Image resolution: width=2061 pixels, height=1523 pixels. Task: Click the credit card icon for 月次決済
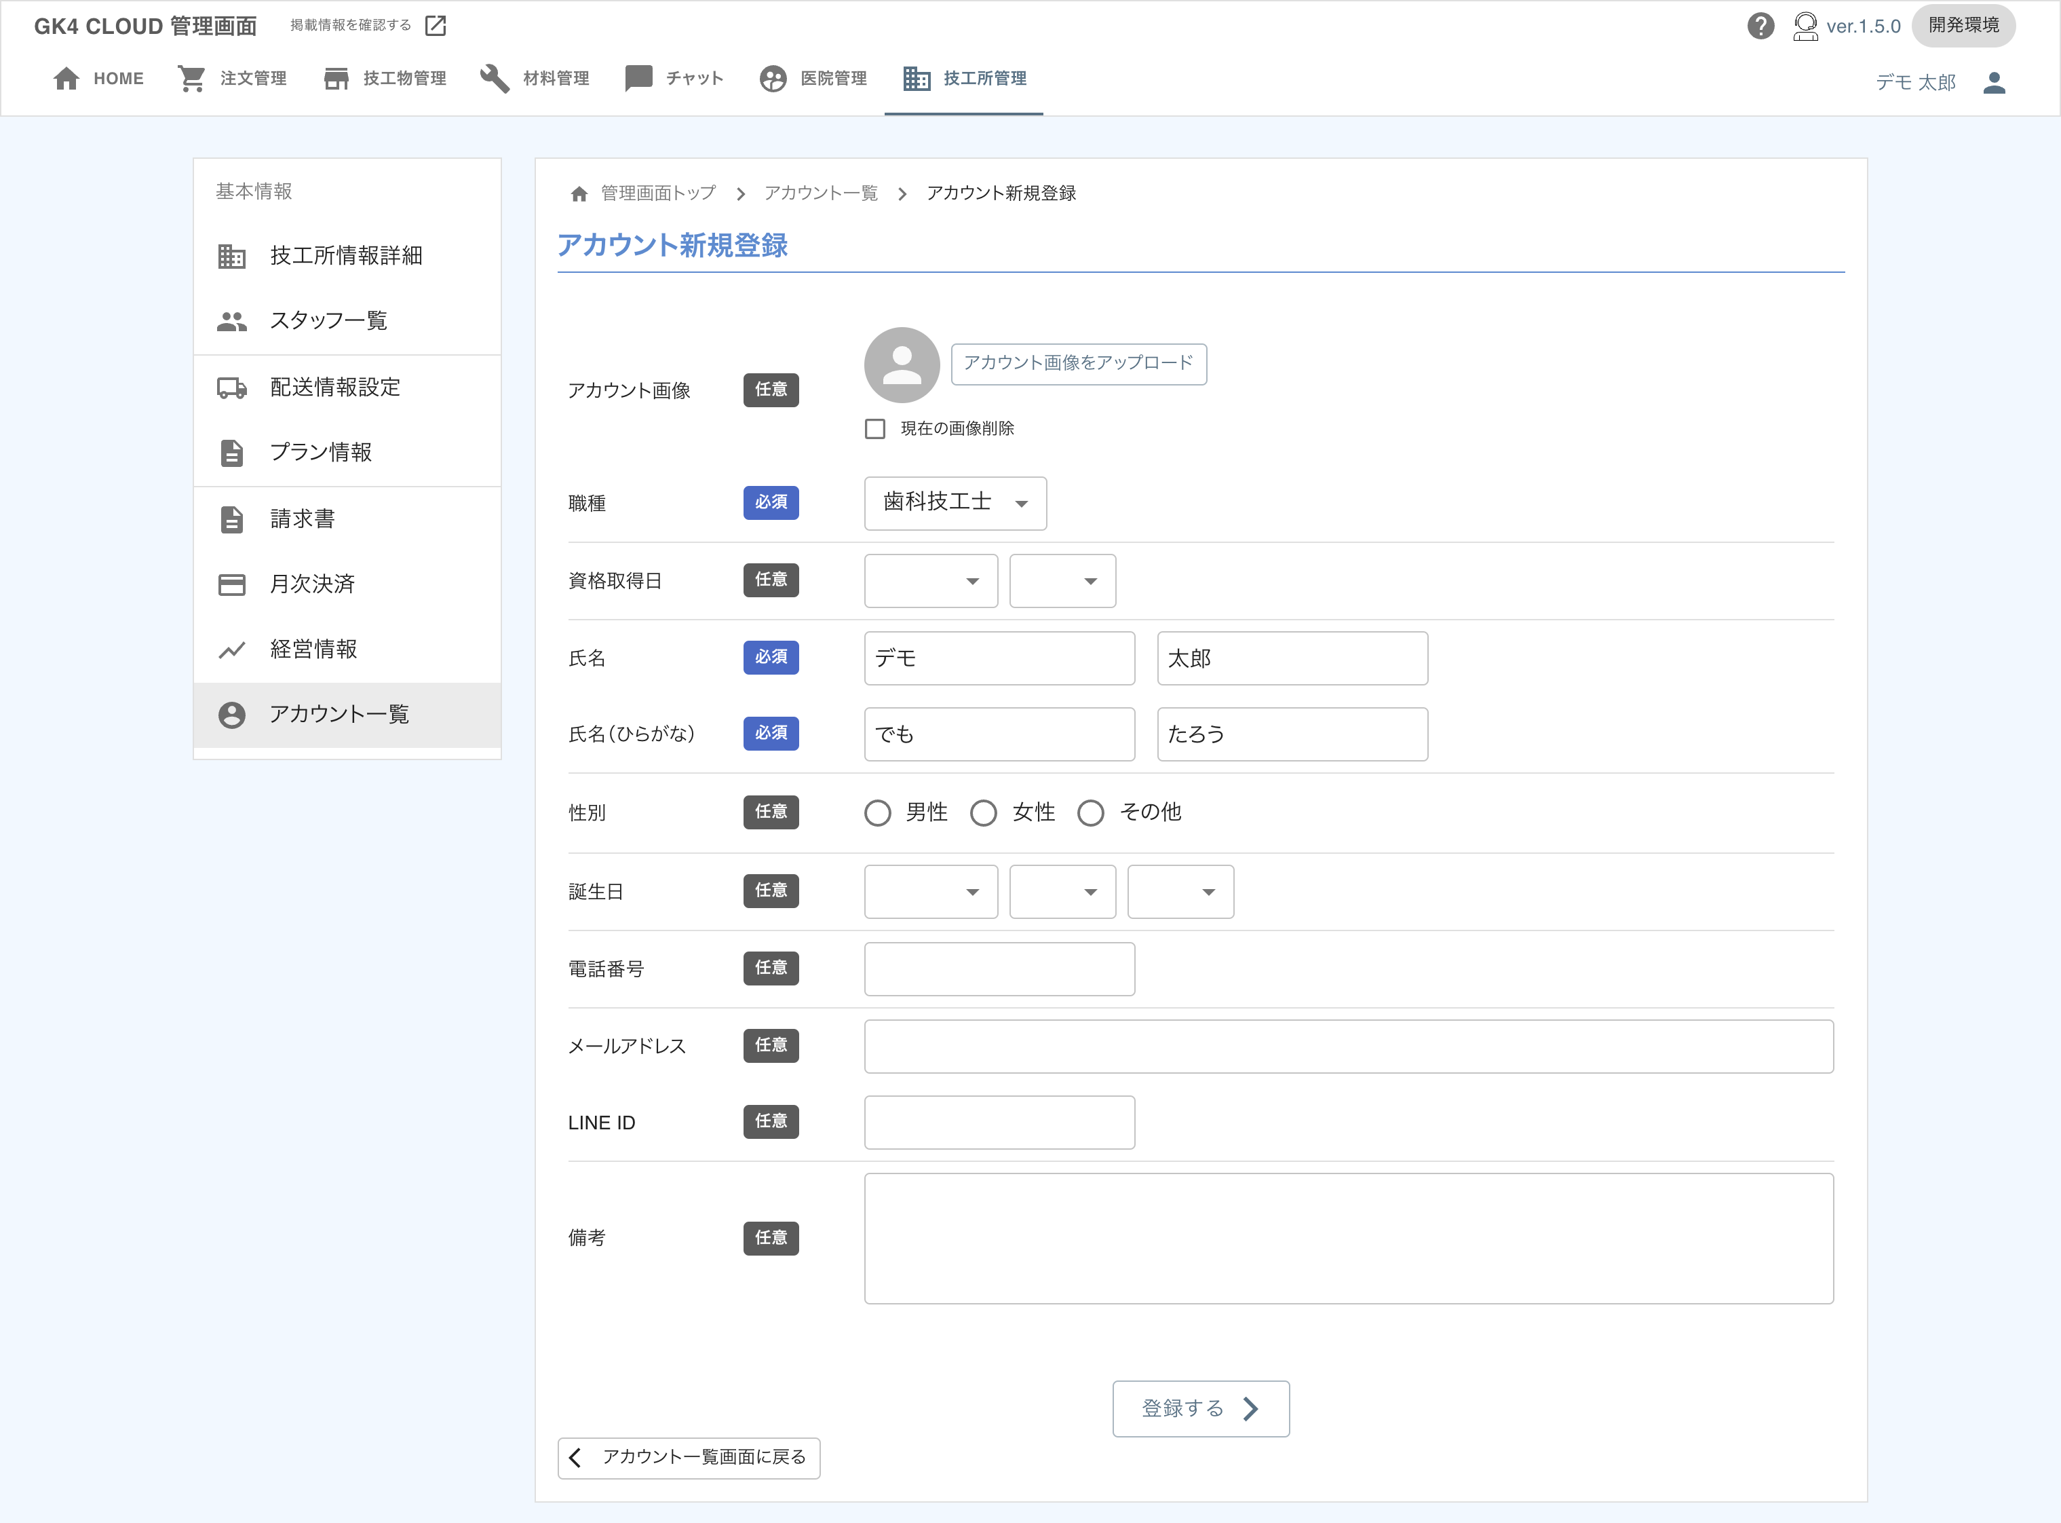pos(231,584)
